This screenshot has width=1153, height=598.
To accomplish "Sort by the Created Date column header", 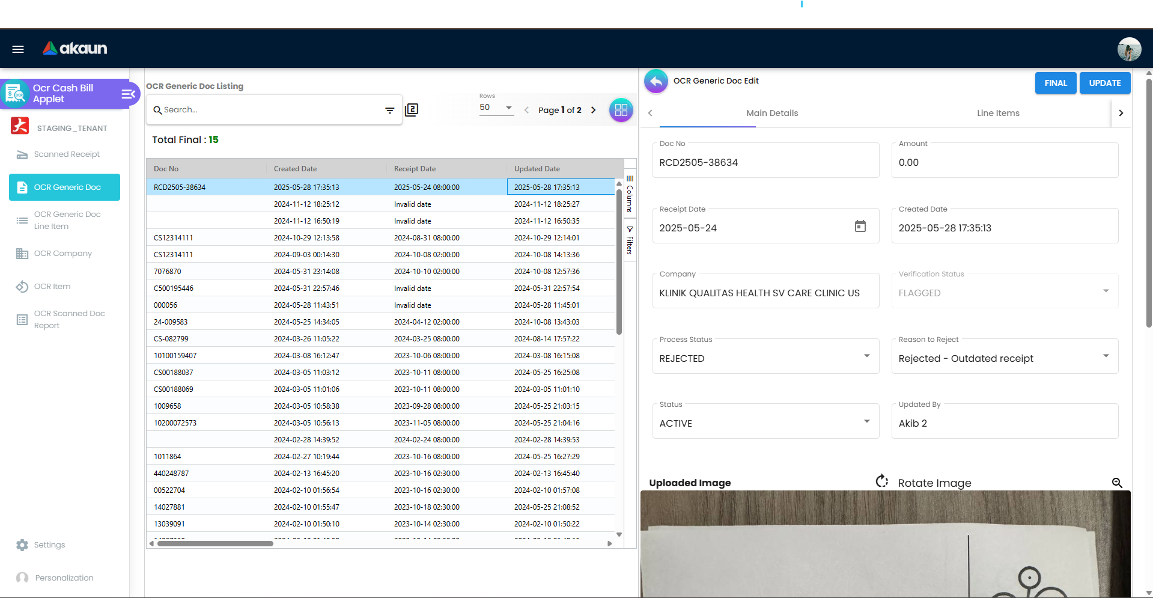I will pos(326,169).
